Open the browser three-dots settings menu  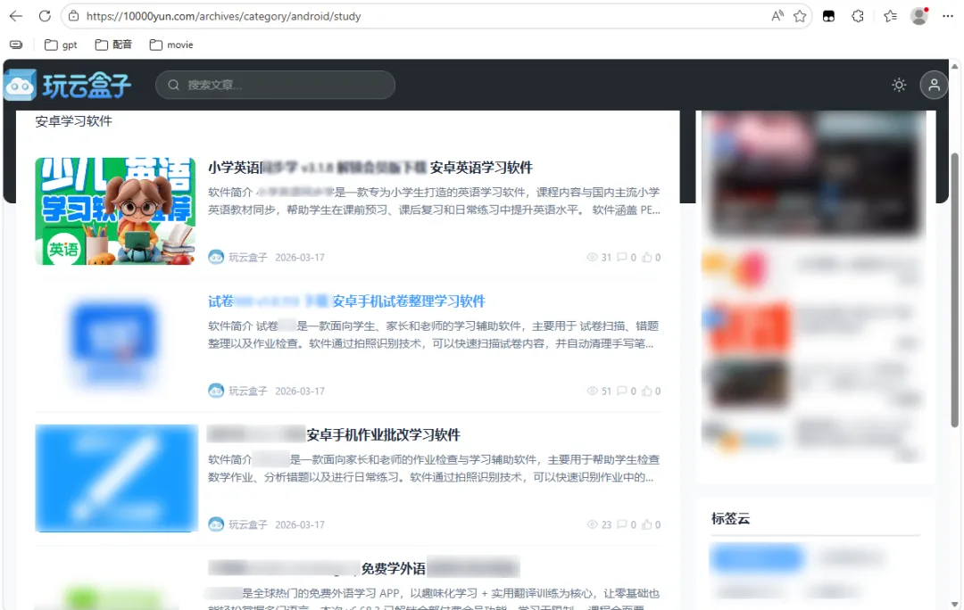tap(947, 17)
